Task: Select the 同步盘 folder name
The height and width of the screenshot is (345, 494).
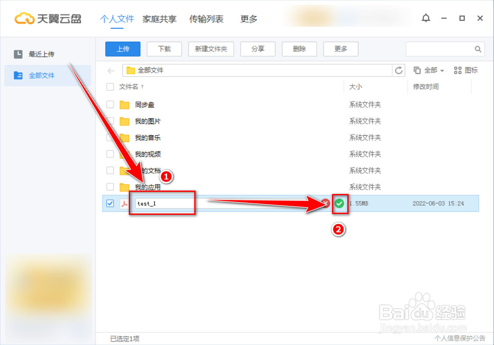Action: pyautogui.click(x=145, y=105)
